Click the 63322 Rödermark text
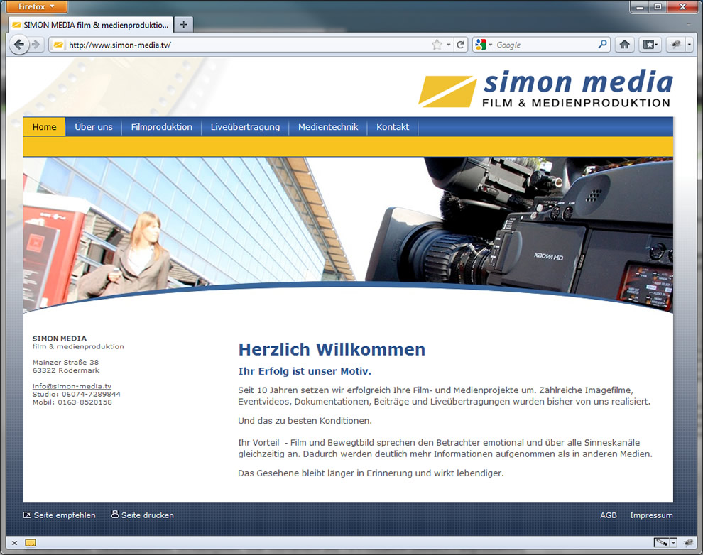The height and width of the screenshot is (555, 703). pos(66,370)
